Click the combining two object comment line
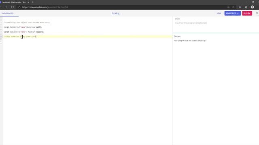The height and width of the screenshot is (145, 259). (27, 23)
